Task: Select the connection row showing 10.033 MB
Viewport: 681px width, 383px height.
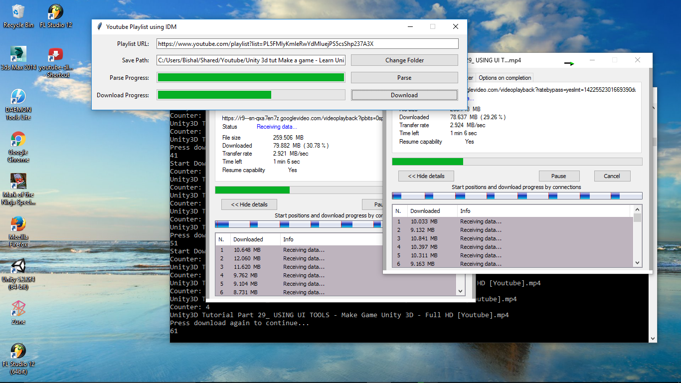Action: point(512,221)
